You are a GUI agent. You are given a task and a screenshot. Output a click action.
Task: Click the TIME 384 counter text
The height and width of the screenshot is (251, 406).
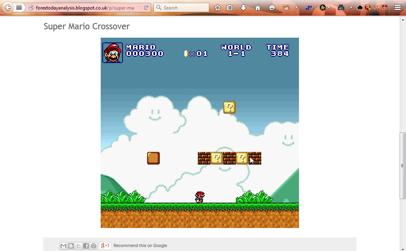point(278,50)
